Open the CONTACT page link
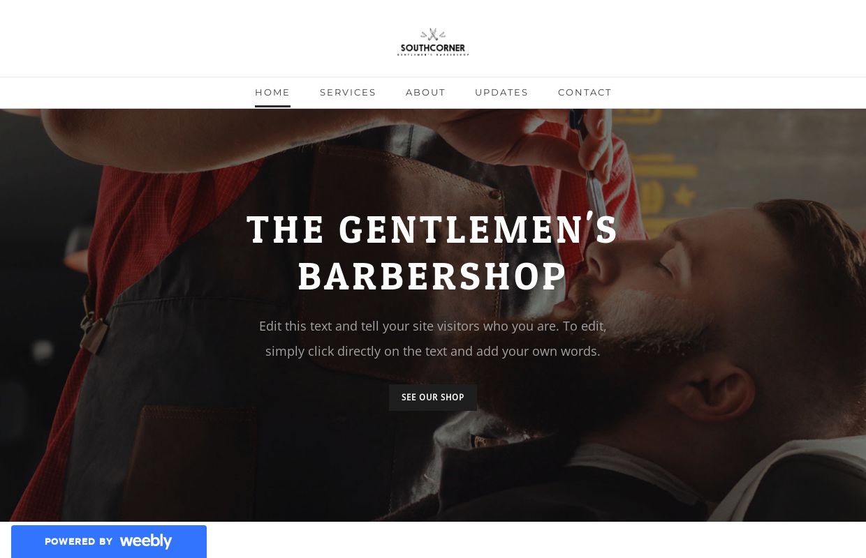866x558 pixels. [585, 92]
